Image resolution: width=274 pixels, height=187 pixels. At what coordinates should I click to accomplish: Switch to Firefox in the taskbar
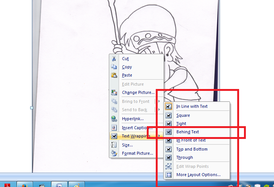[25, 185]
